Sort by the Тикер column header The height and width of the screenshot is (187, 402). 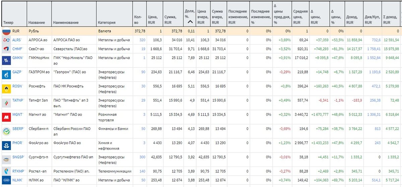tap(8, 22)
